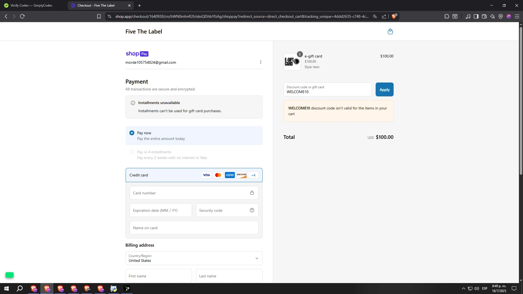Click the Mastercard logo

click(218, 175)
